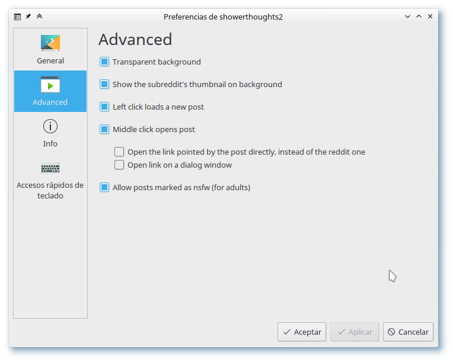Go to Accesos rápidos de teclado
Image resolution: width=453 pixels, height=362 pixels.
pos(50,180)
